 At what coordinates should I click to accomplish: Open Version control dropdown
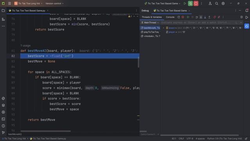click(x=54, y=4)
